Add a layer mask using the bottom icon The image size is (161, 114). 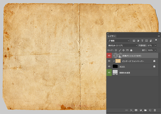[x=136, y=110]
